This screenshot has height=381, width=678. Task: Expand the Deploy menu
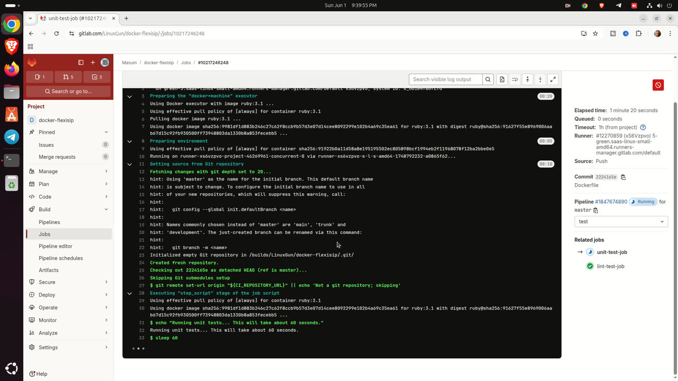coord(68,295)
